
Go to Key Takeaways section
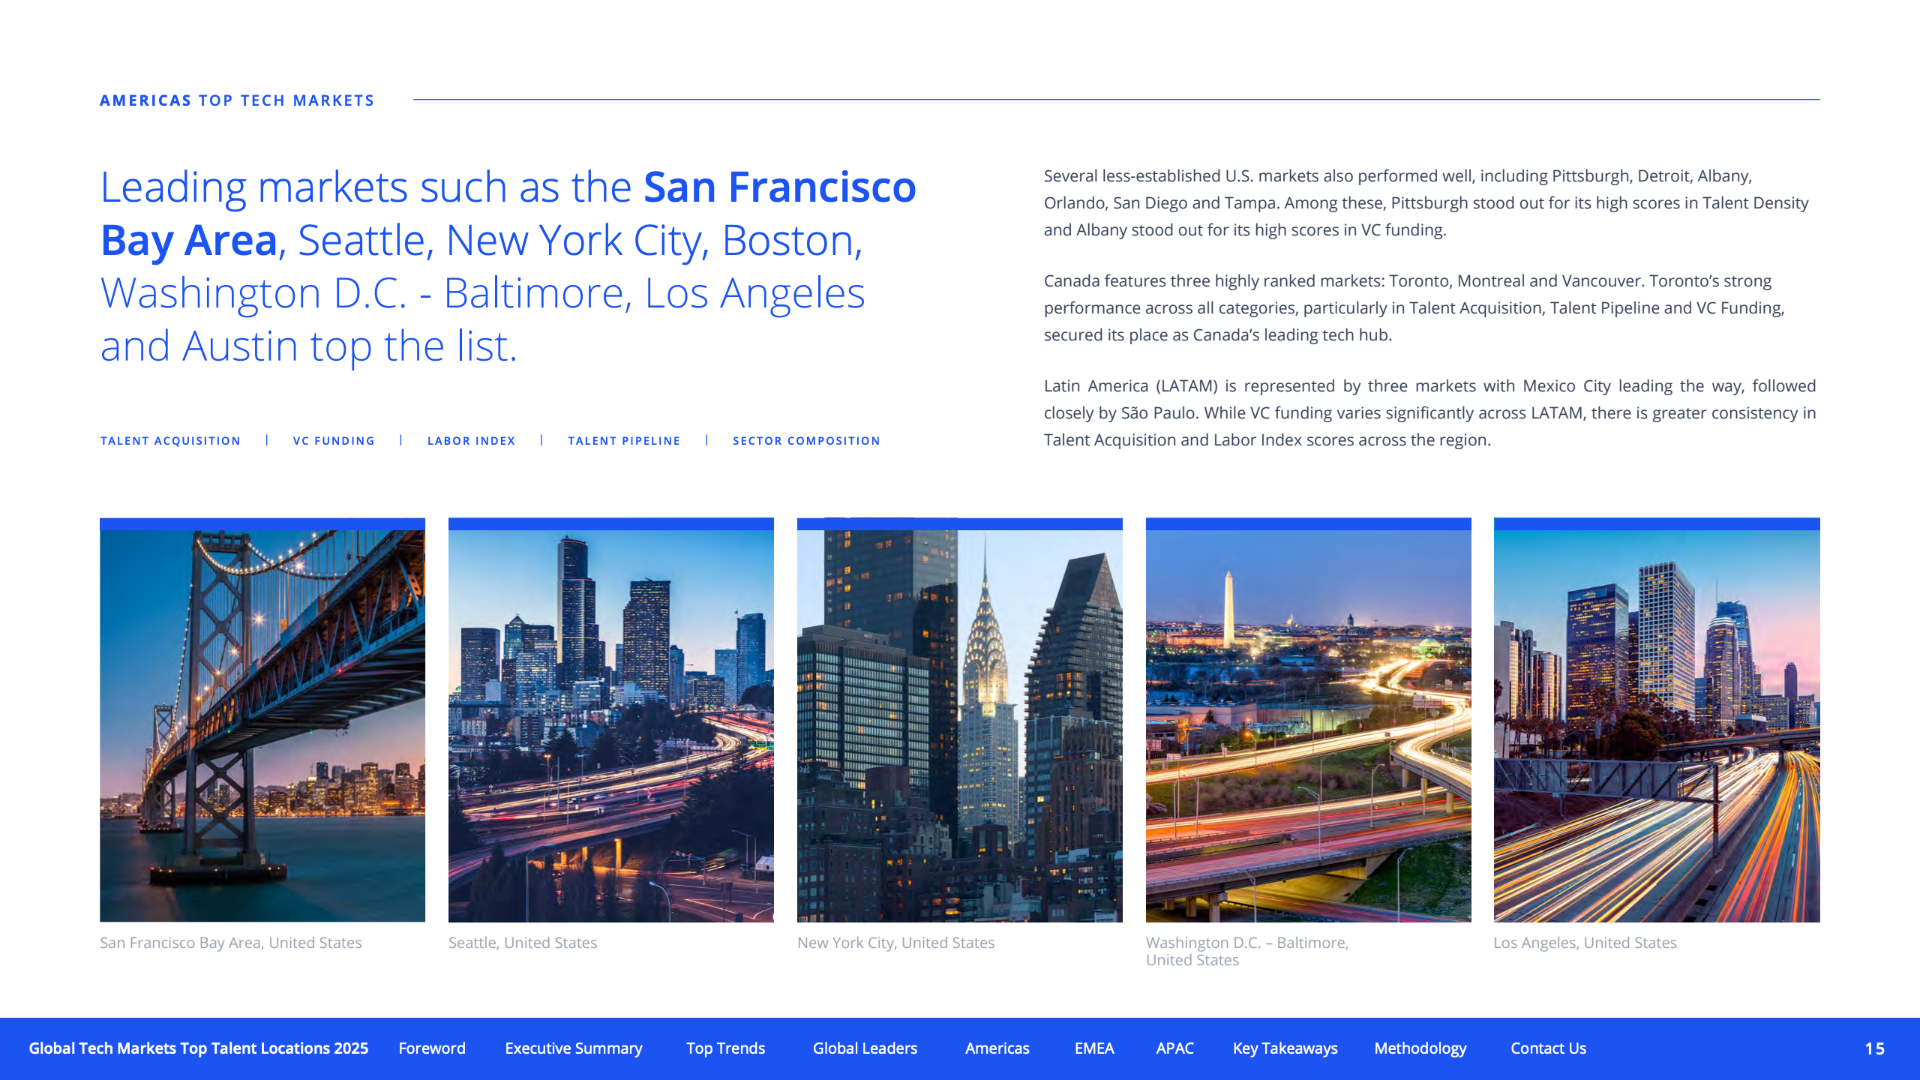pos(1285,1048)
